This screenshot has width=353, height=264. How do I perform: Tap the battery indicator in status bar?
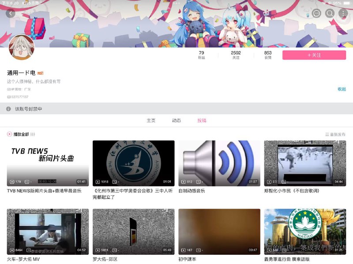pos(347,3)
